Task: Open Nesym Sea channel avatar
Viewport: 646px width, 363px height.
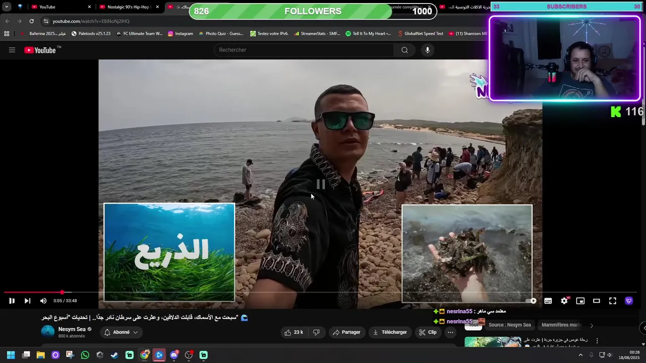Action: (x=47, y=332)
